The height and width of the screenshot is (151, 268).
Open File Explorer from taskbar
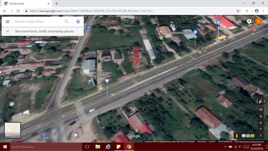click(98, 147)
